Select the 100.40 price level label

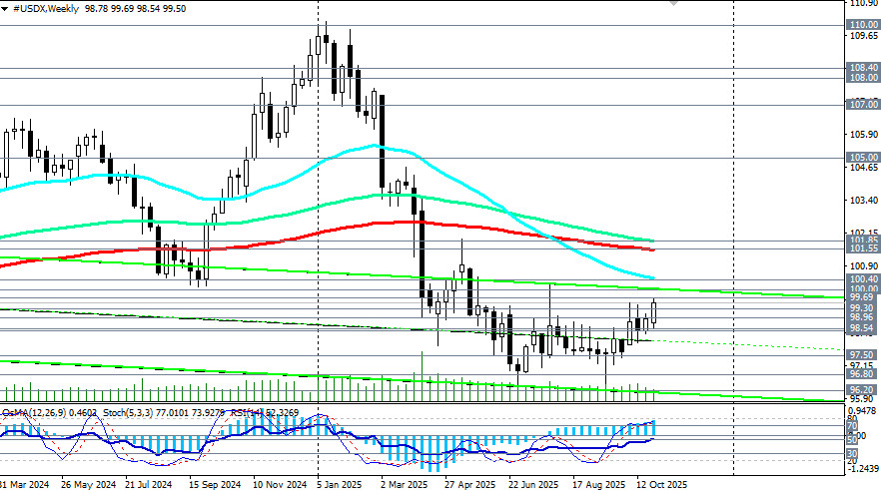[863, 279]
